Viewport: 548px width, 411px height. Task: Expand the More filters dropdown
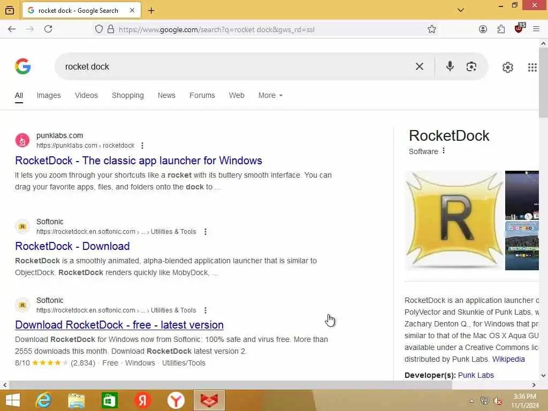(x=270, y=95)
